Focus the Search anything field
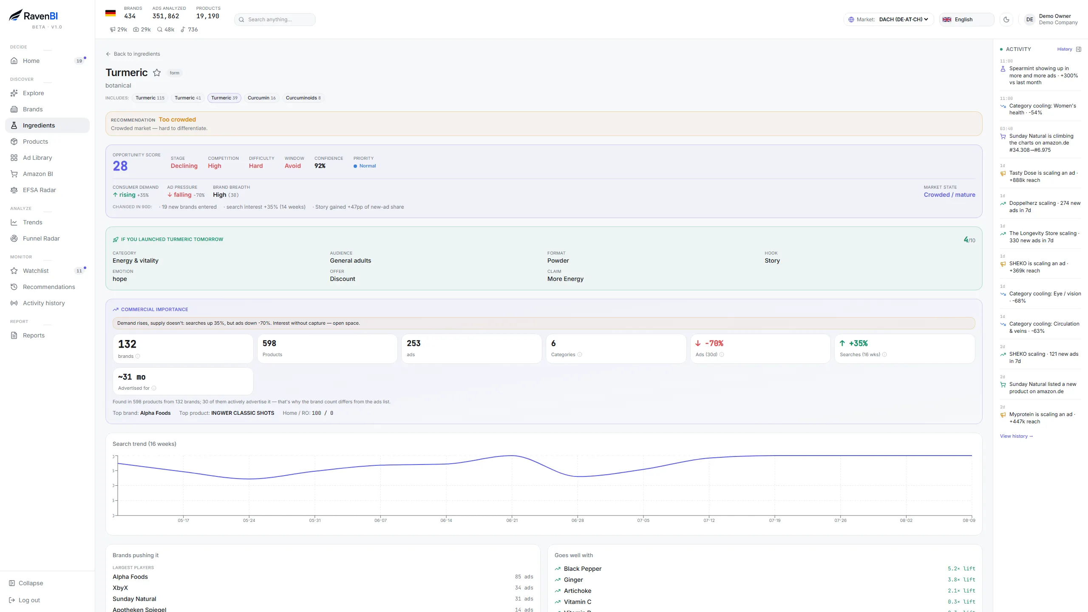The height and width of the screenshot is (612, 1088). 275,20
